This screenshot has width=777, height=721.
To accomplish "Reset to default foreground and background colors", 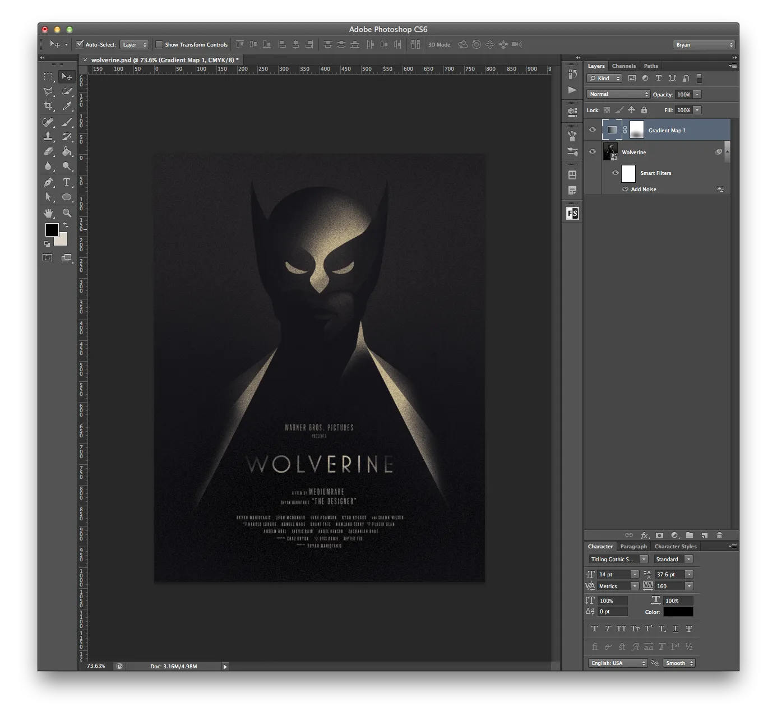I will (x=47, y=244).
